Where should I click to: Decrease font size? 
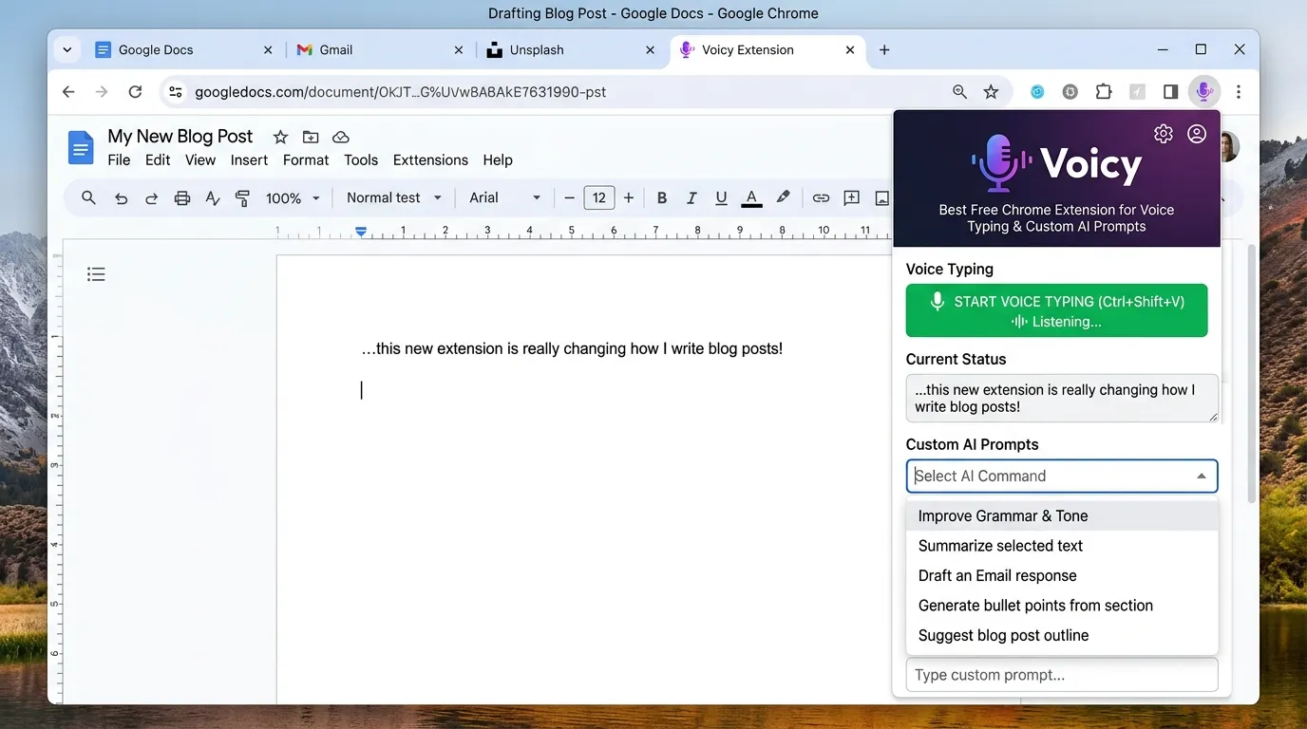point(569,197)
